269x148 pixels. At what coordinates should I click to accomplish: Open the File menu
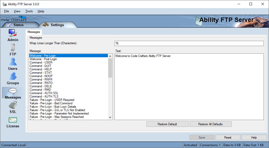pos(7,11)
